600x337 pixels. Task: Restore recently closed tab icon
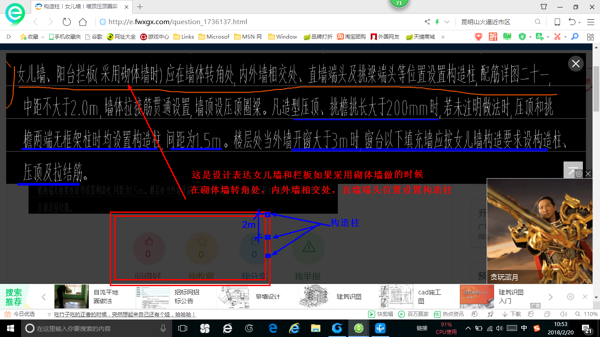[x=572, y=22]
